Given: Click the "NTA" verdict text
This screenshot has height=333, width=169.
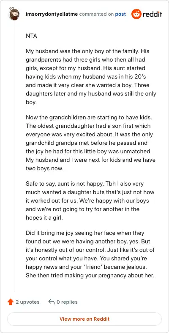Looking at the screenshot, I should click(x=31, y=36).
